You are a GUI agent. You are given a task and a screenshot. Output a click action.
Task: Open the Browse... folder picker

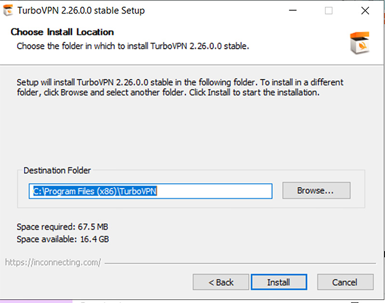pos(316,190)
